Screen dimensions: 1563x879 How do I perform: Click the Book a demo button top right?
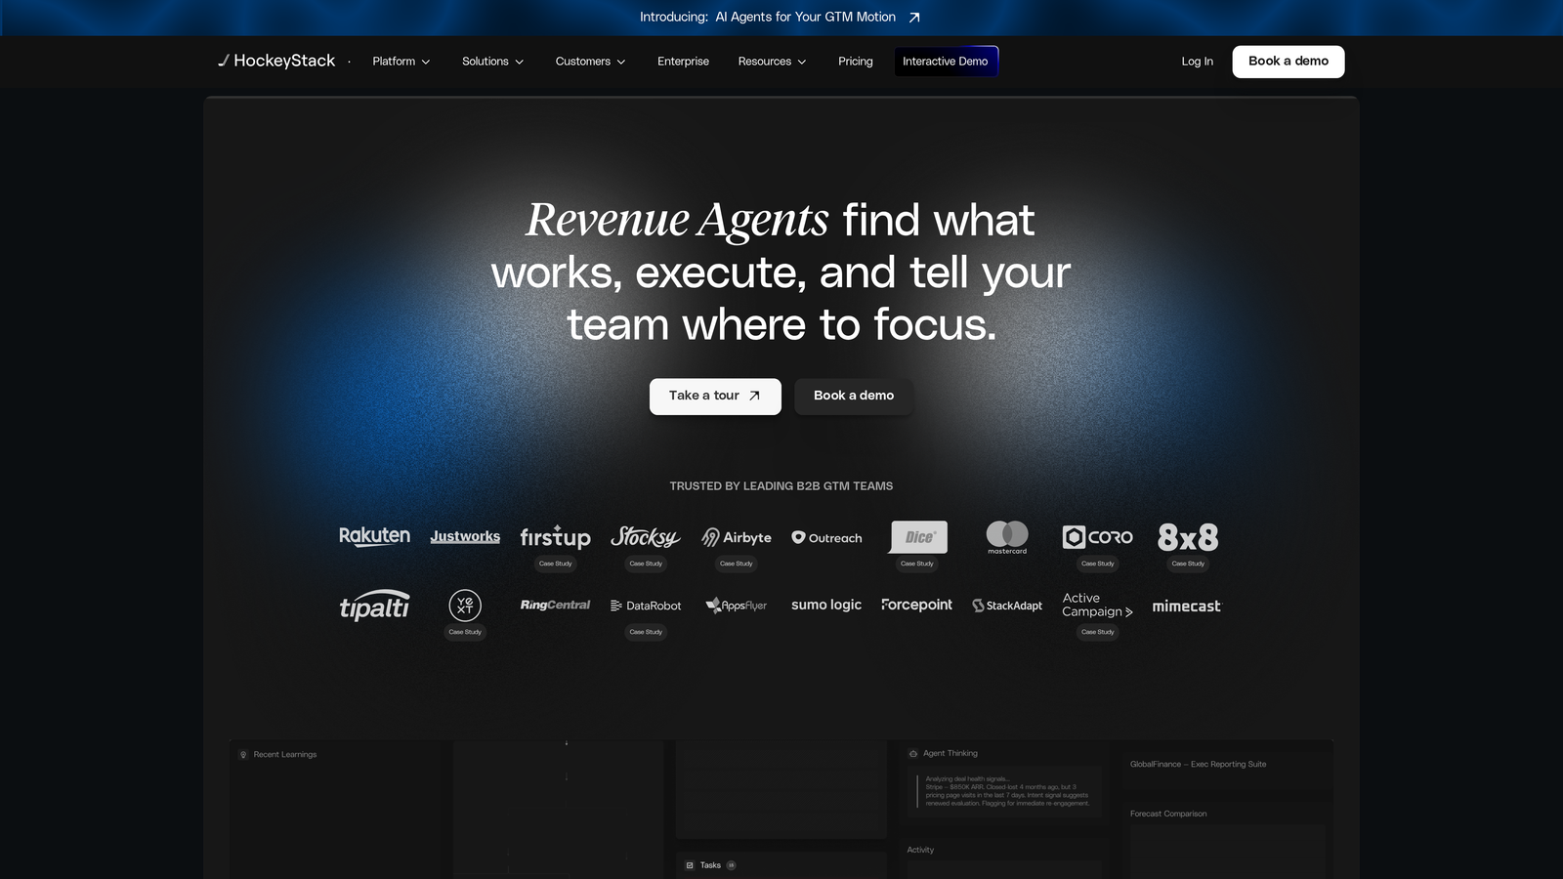(x=1288, y=61)
